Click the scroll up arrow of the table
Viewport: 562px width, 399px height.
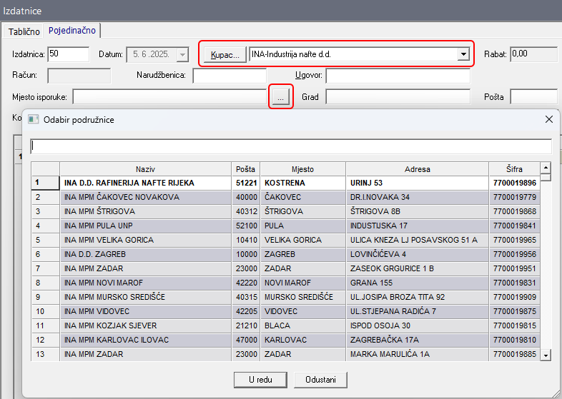pos(546,167)
